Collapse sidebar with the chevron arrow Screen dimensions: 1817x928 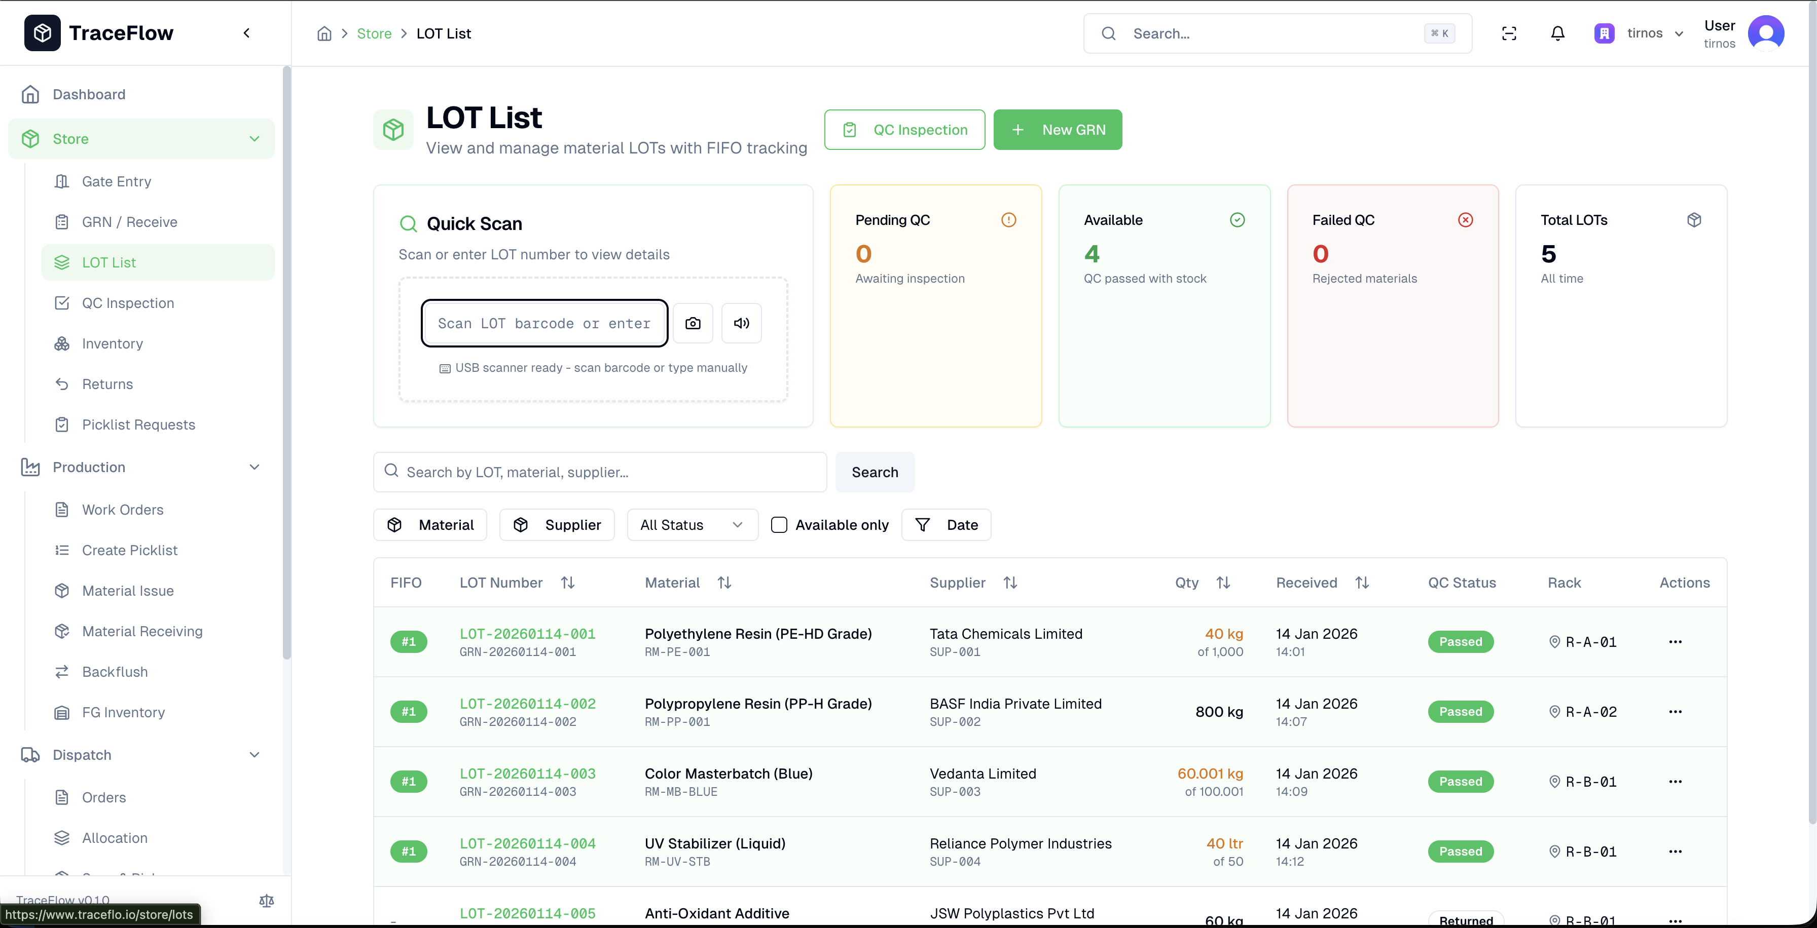tap(246, 33)
